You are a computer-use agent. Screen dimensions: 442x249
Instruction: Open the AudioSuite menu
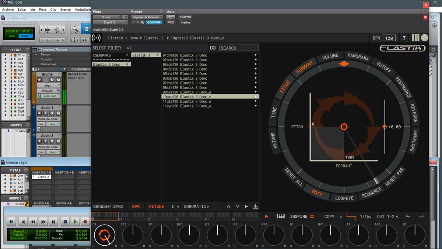click(83, 10)
